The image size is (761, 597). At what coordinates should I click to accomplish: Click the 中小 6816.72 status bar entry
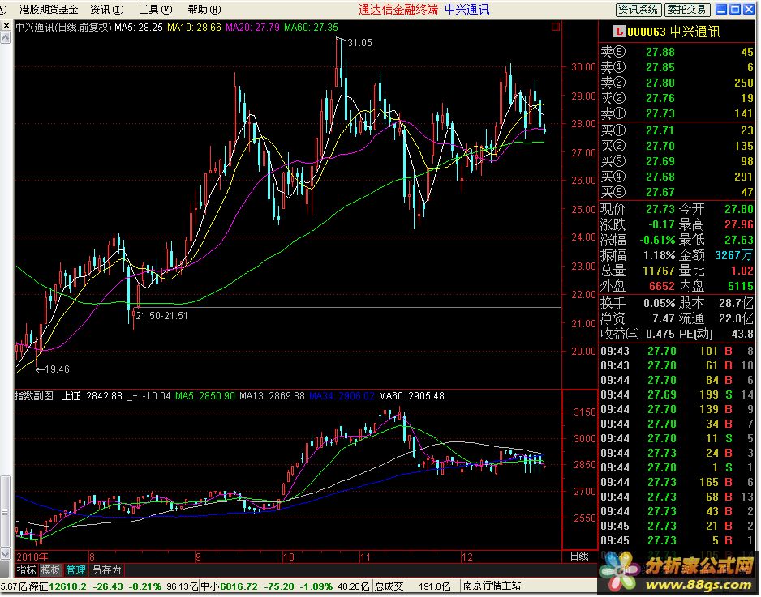(285, 586)
